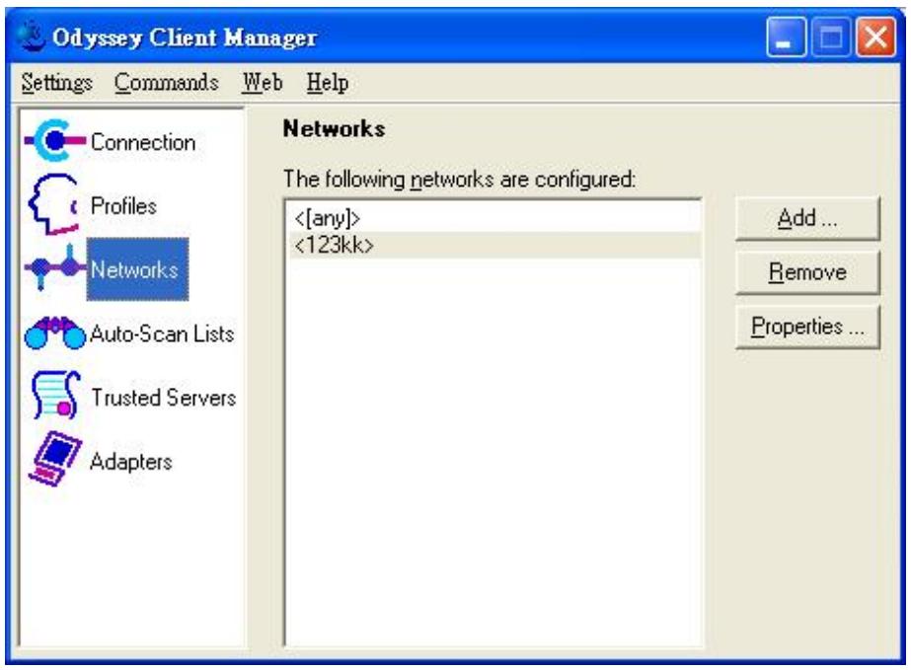Click the Networks nodes icon
The height and width of the screenshot is (670, 911).
pyautogui.click(x=54, y=267)
